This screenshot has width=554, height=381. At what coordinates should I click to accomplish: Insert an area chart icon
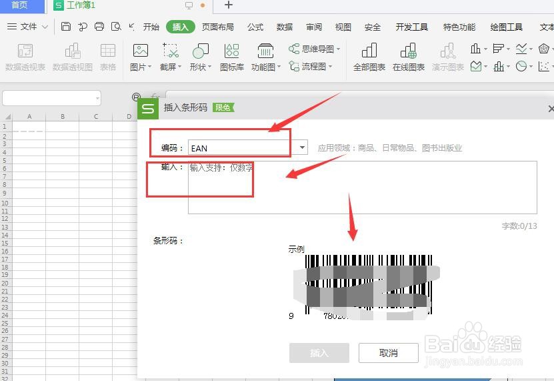coord(476,66)
